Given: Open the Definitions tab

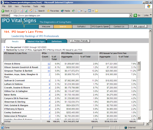Looking at the screenshot, I should (57, 41).
